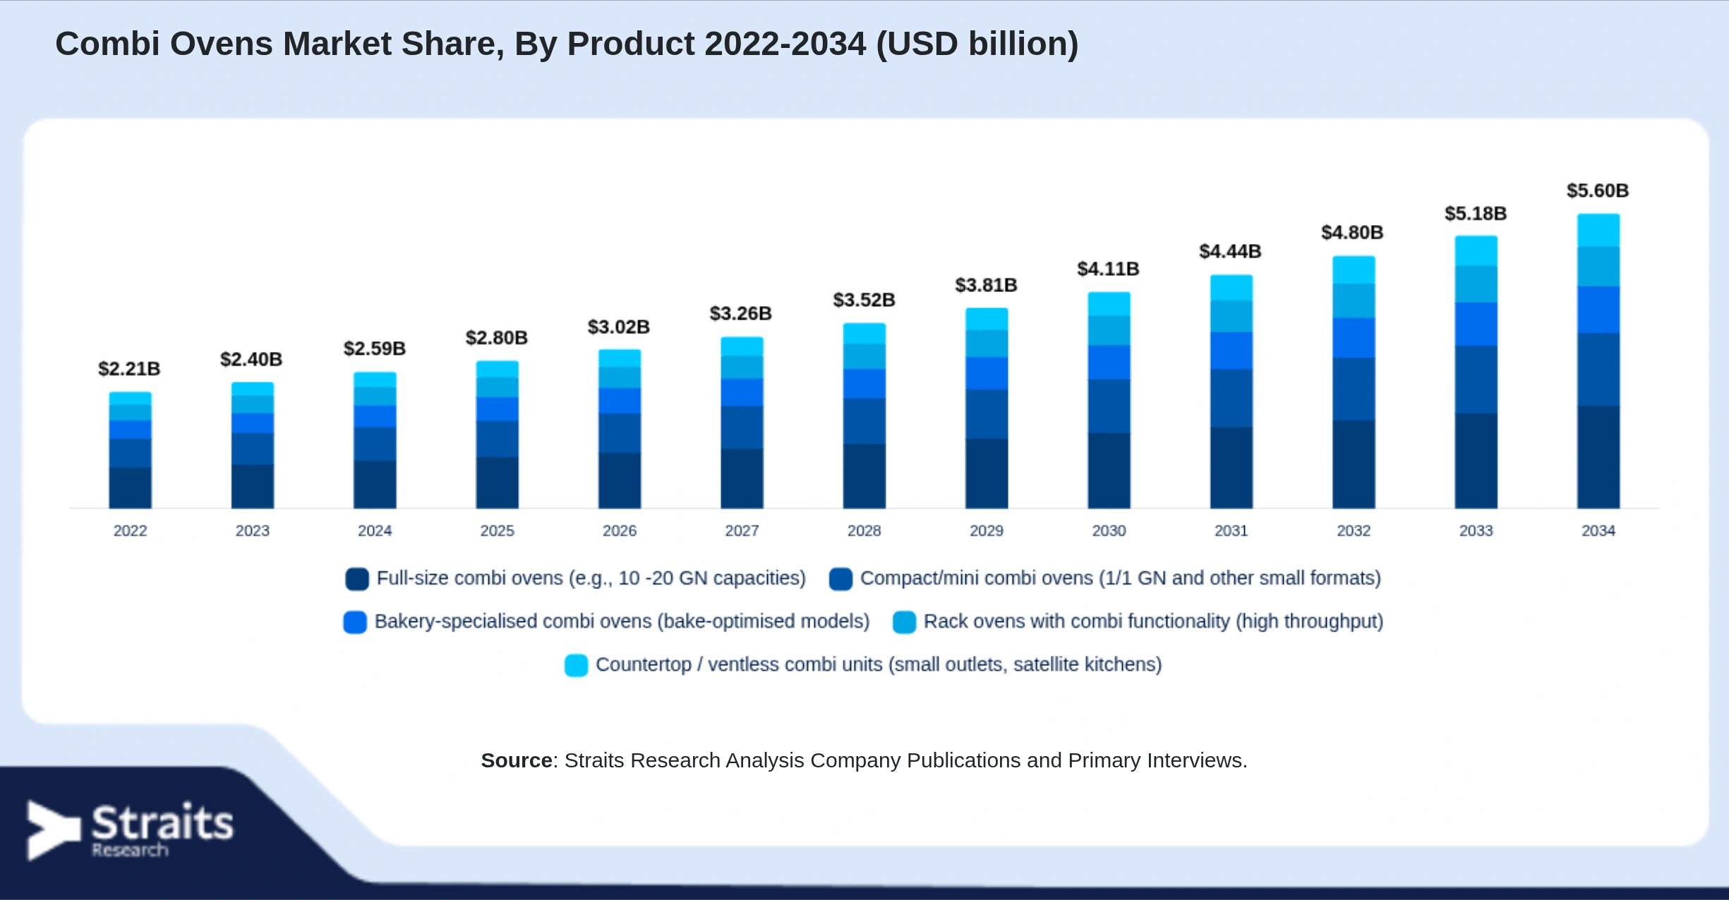Click the $3.26B value label

(741, 313)
